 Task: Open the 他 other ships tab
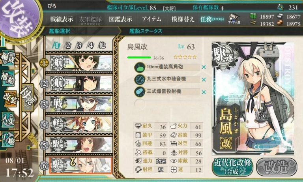click(102, 45)
